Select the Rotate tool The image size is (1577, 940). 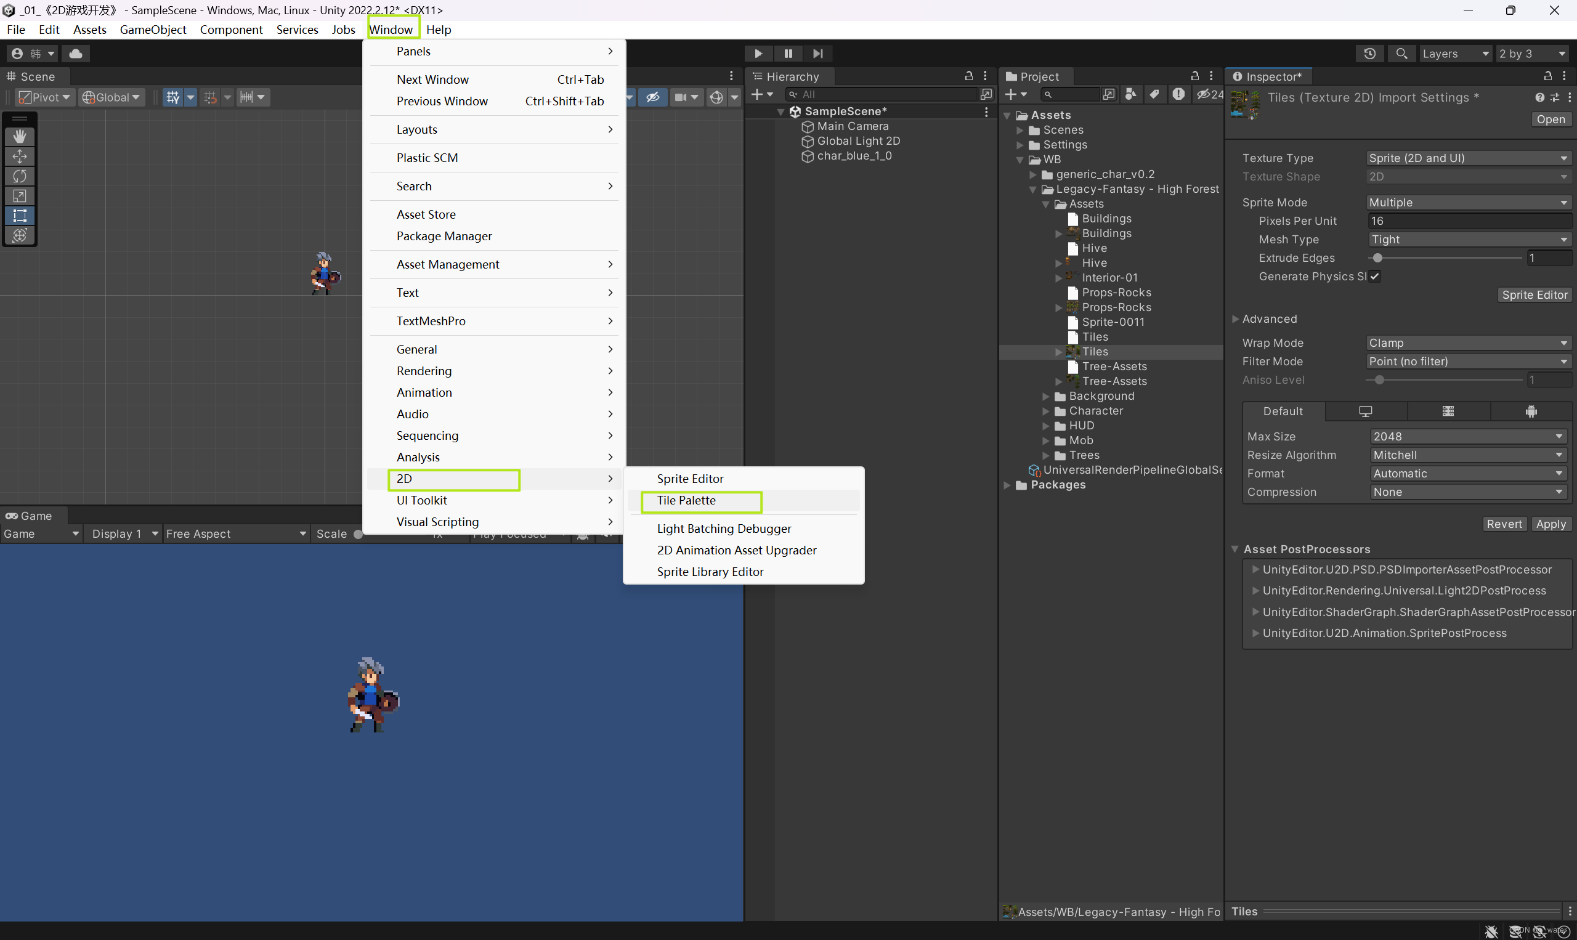[20, 176]
